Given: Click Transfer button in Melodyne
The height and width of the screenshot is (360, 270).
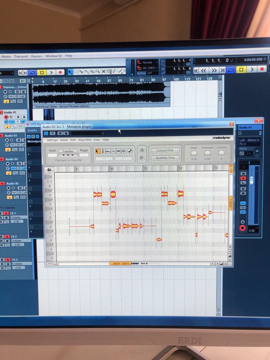Looking at the screenshot, I should (68, 152).
